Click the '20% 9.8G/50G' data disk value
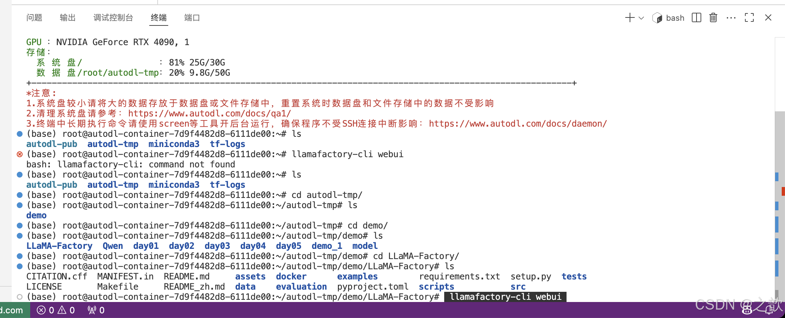The height and width of the screenshot is (318, 785). tap(200, 73)
